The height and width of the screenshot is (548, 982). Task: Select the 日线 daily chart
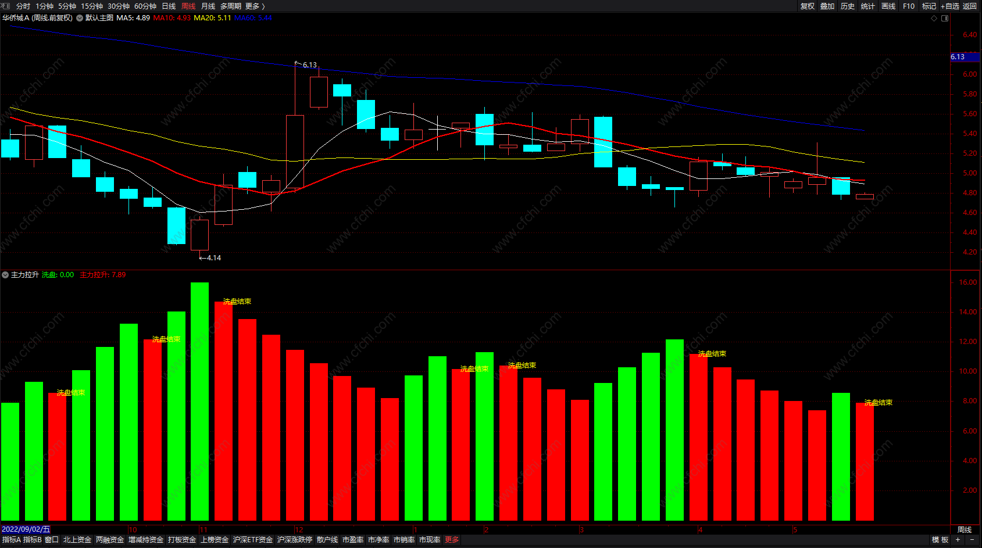click(169, 6)
